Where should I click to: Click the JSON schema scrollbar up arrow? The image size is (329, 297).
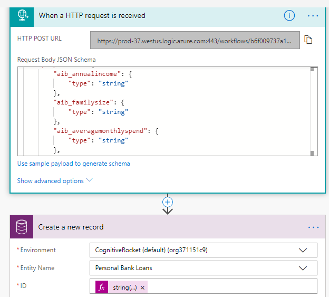coord(313,70)
